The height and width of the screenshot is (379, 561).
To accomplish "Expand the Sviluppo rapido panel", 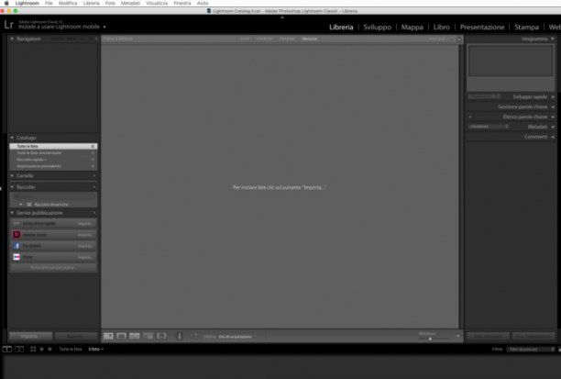I will pyautogui.click(x=553, y=96).
